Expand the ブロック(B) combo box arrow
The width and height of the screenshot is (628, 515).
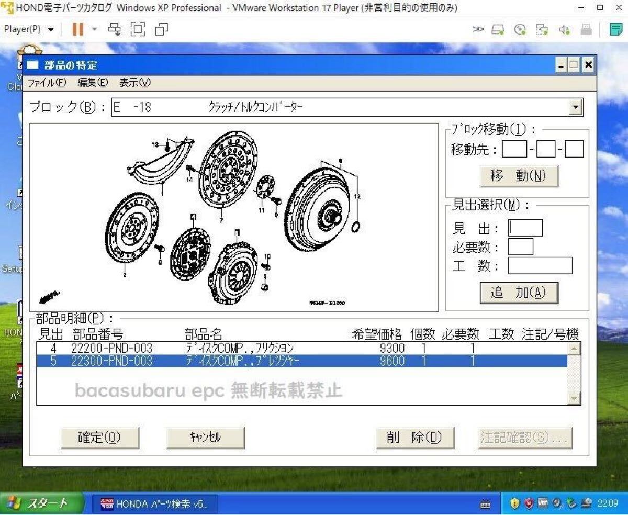click(x=576, y=107)
